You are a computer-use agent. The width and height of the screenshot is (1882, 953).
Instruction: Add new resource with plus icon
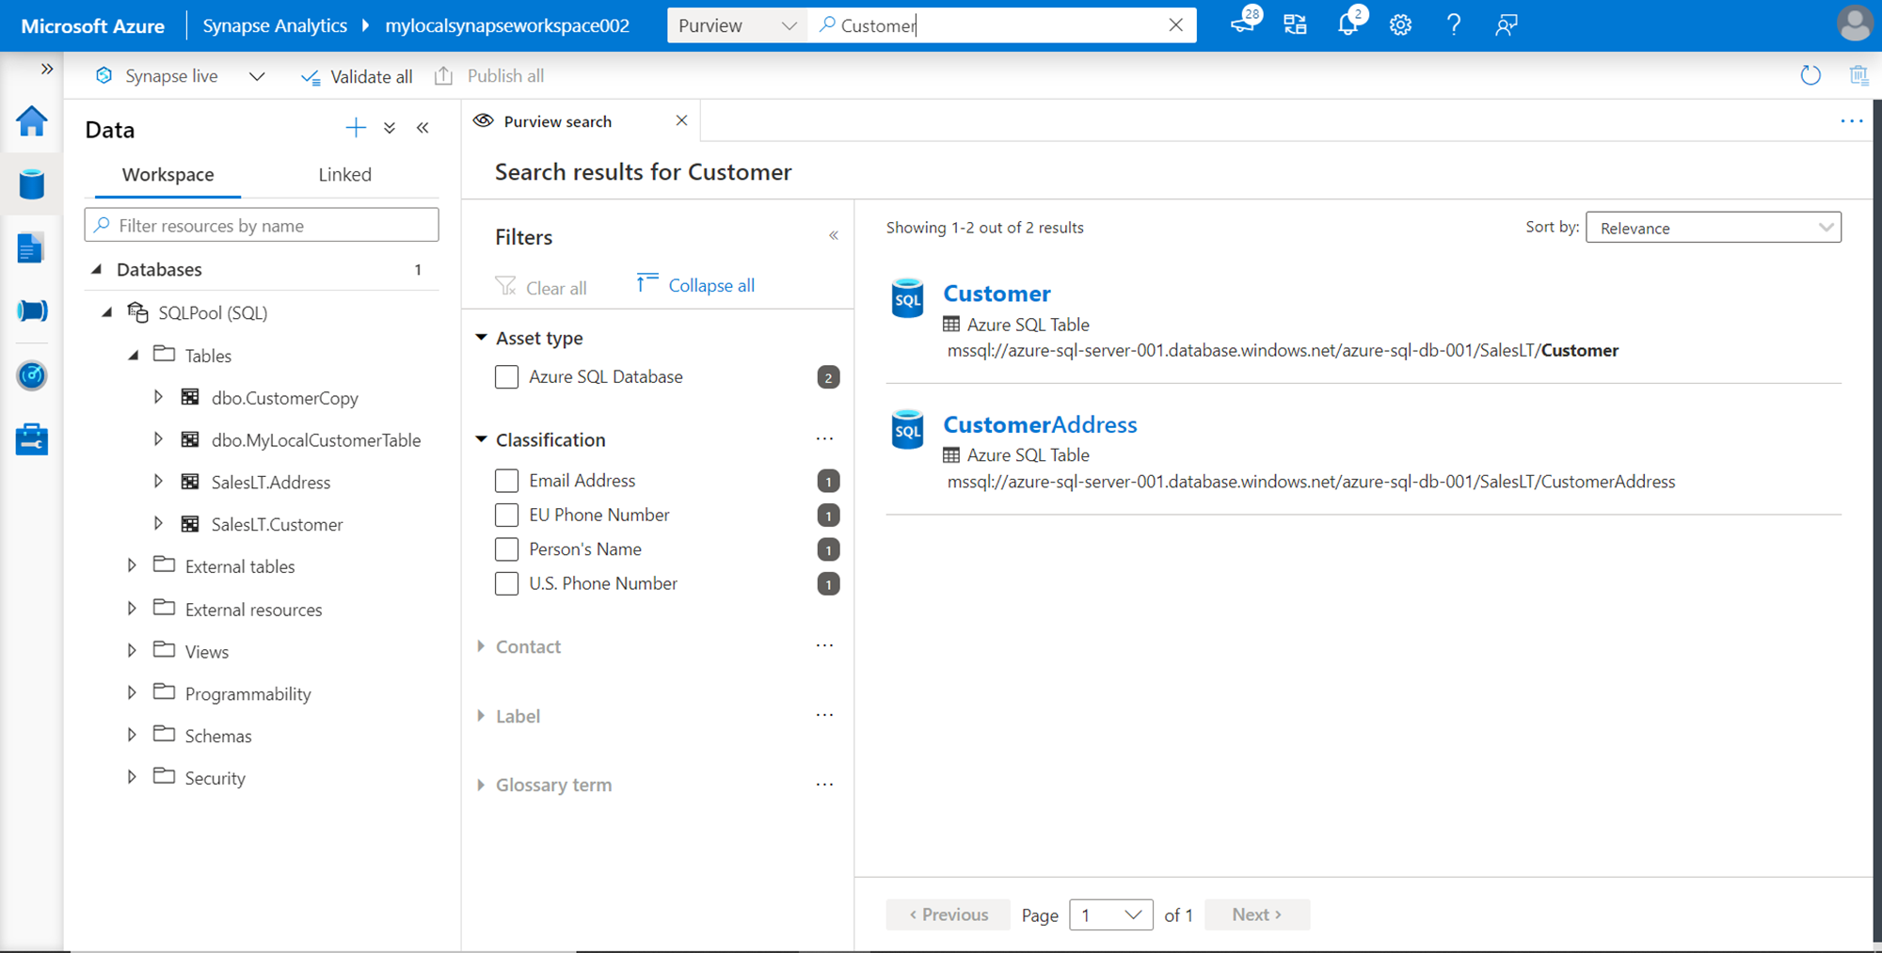356,129
